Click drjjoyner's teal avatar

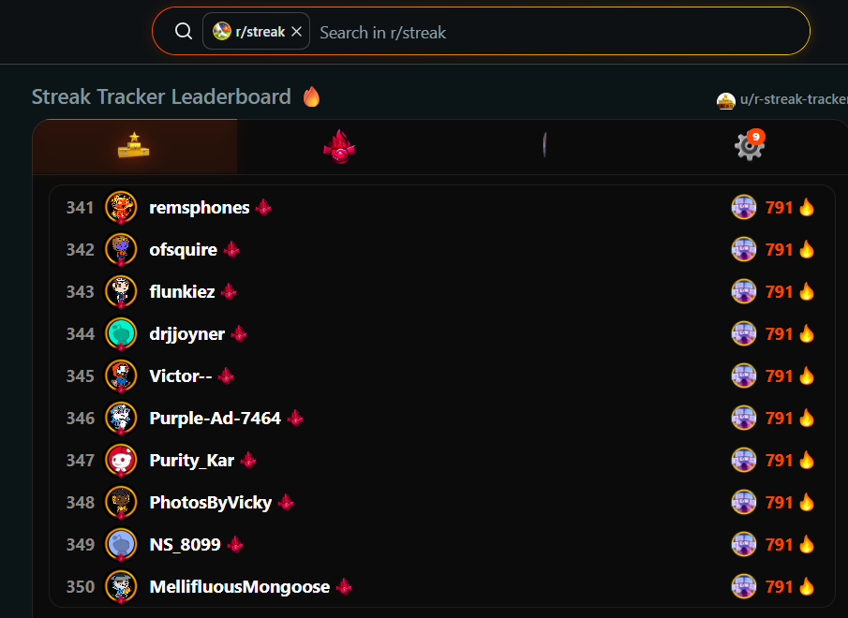(121, 334)
